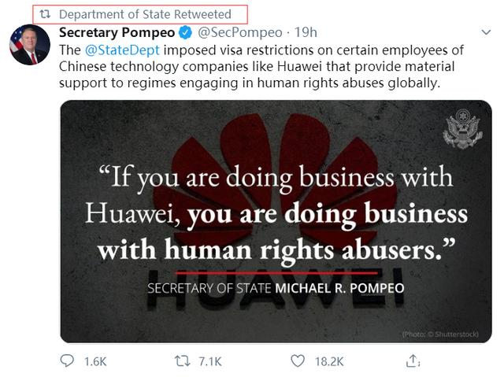Viewport: 504px width, 377px height.
Task: Follow the @StateDept mention link
Action: (119, 50)
